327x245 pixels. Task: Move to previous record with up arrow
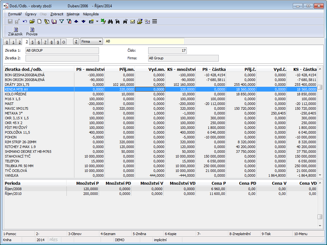point(76,21)
